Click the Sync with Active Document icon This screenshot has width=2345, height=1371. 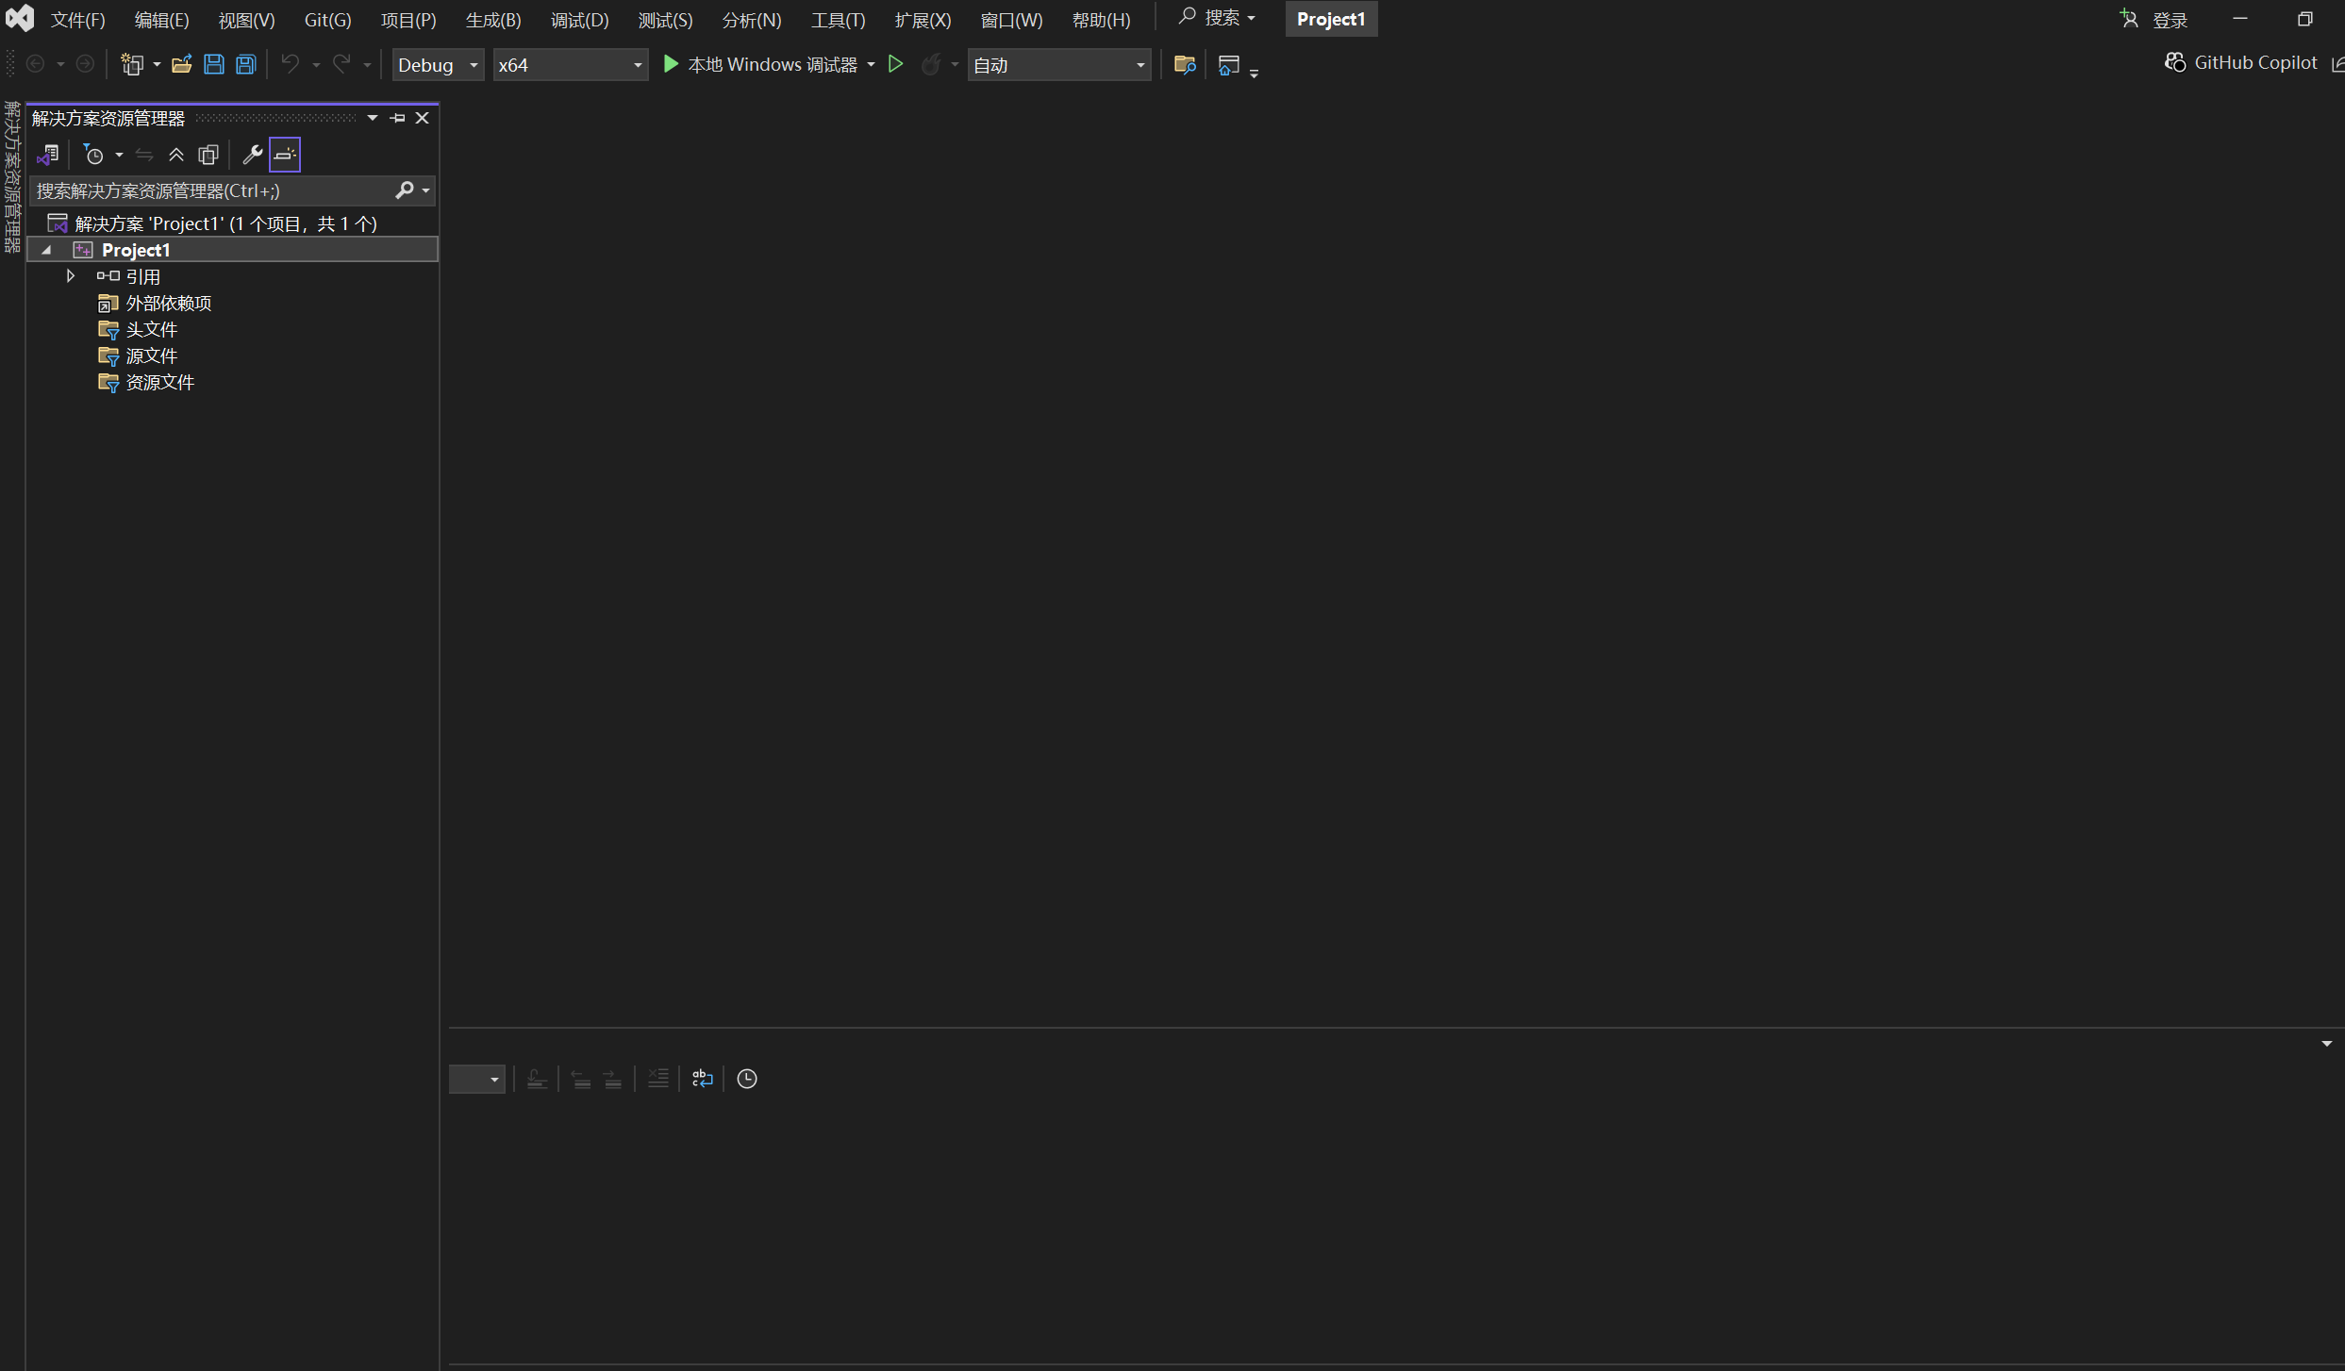pyautogui.click(x=143, y=154)
